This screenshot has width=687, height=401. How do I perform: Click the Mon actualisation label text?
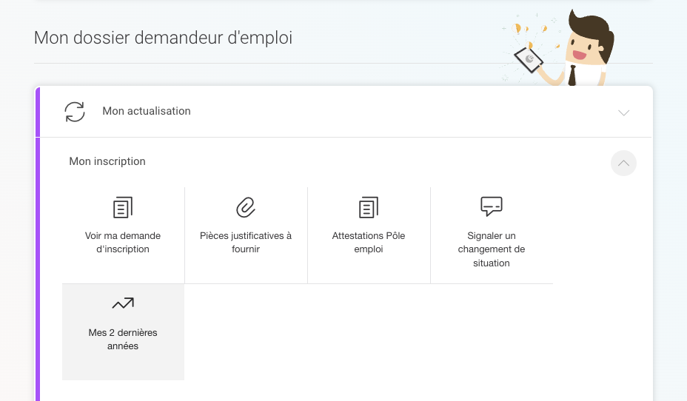(147, 111)
